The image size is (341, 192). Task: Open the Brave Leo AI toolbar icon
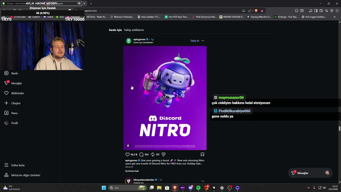coord(326,11)
